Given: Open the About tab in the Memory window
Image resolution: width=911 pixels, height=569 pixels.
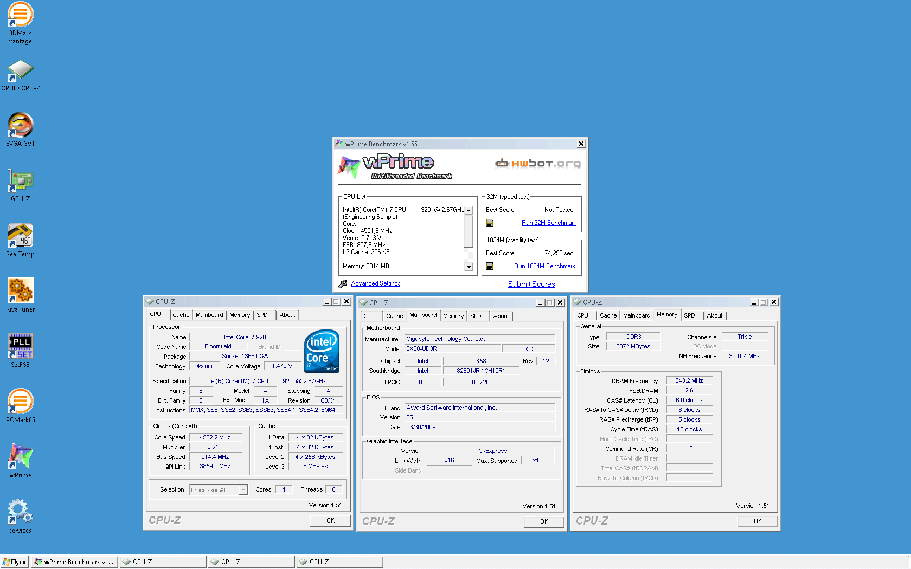Looking at the screenshot, I should (x=715, y=315).
